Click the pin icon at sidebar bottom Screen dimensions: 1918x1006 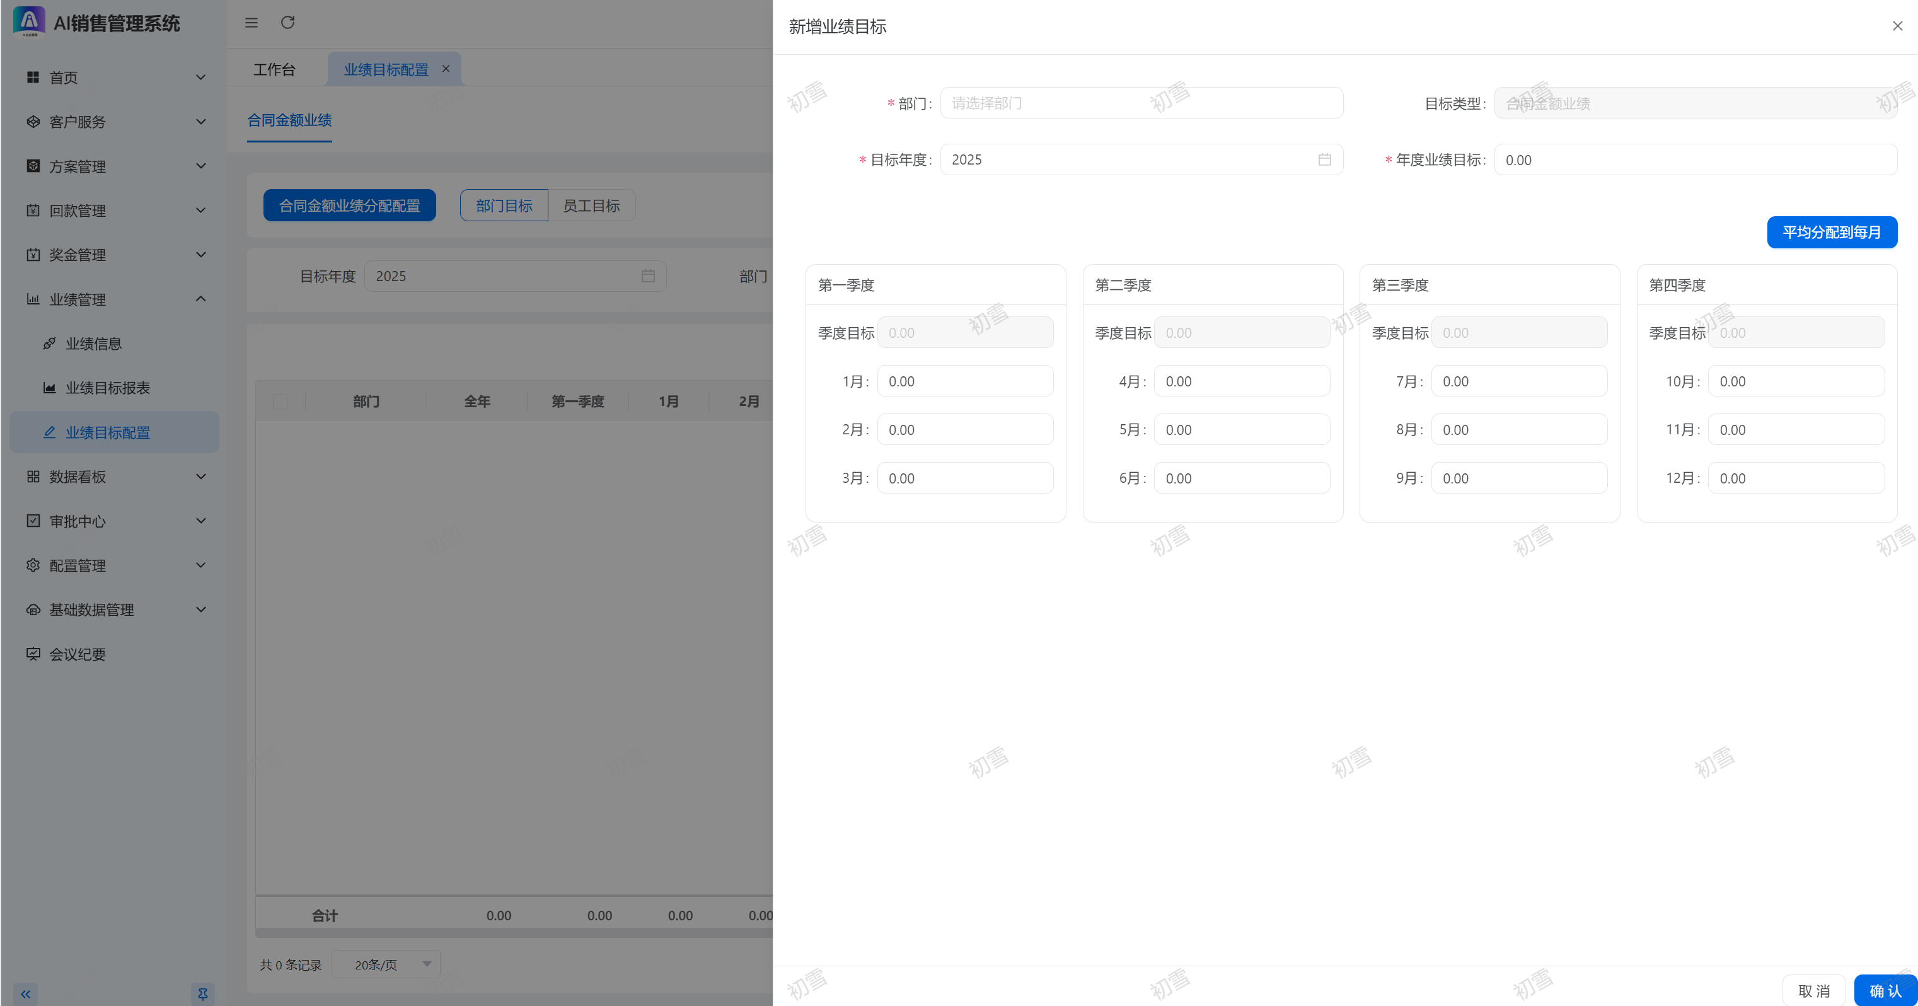point(202,993)
